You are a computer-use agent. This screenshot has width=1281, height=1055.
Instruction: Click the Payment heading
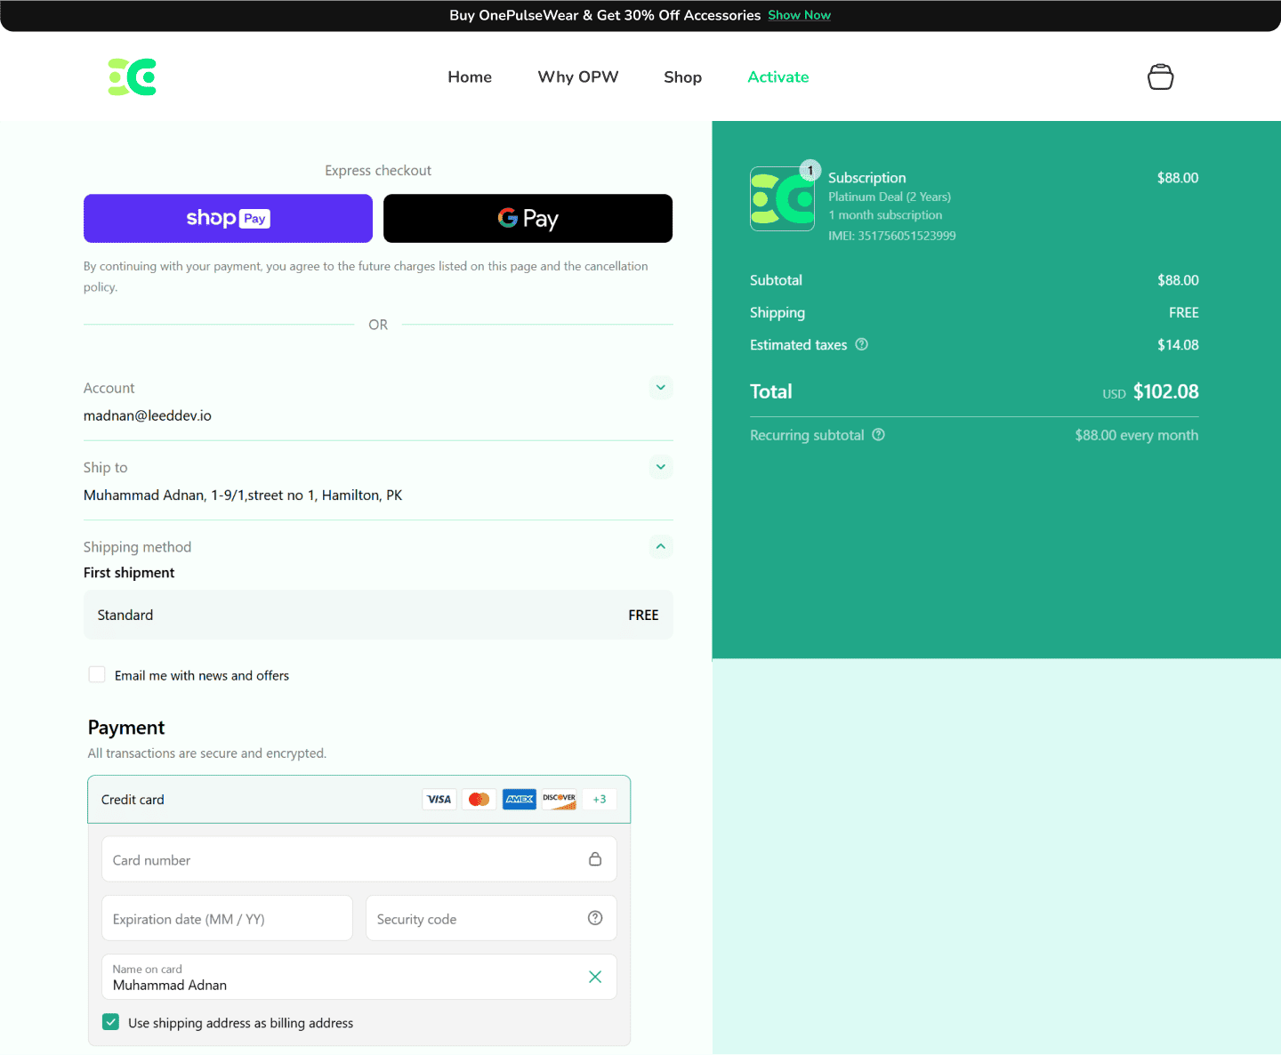point(126,728)
